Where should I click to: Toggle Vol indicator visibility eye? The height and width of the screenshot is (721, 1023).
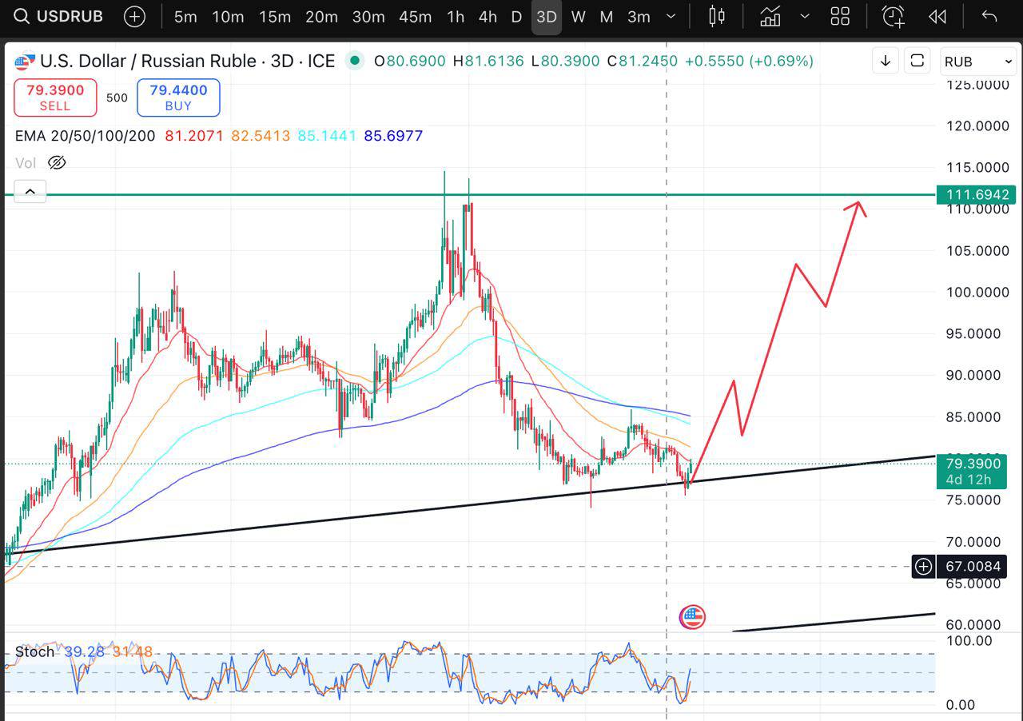[x=56, y=163]
